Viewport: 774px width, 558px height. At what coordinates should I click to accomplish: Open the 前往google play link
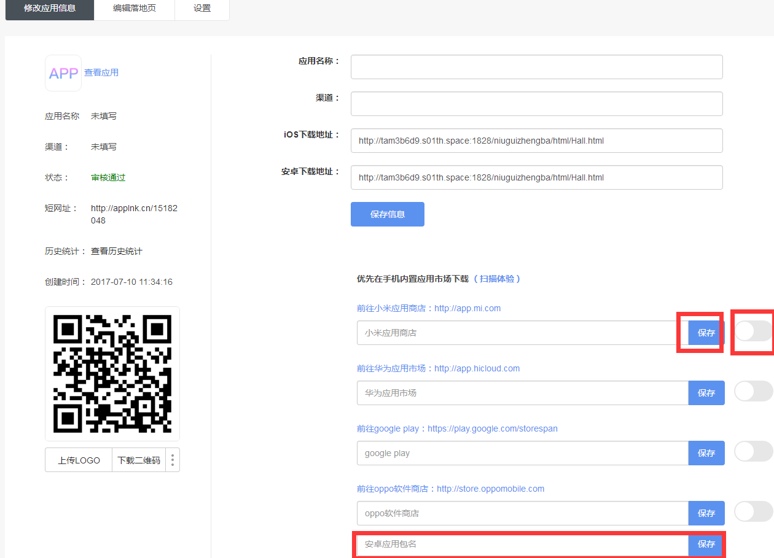(x=457, y=428)
